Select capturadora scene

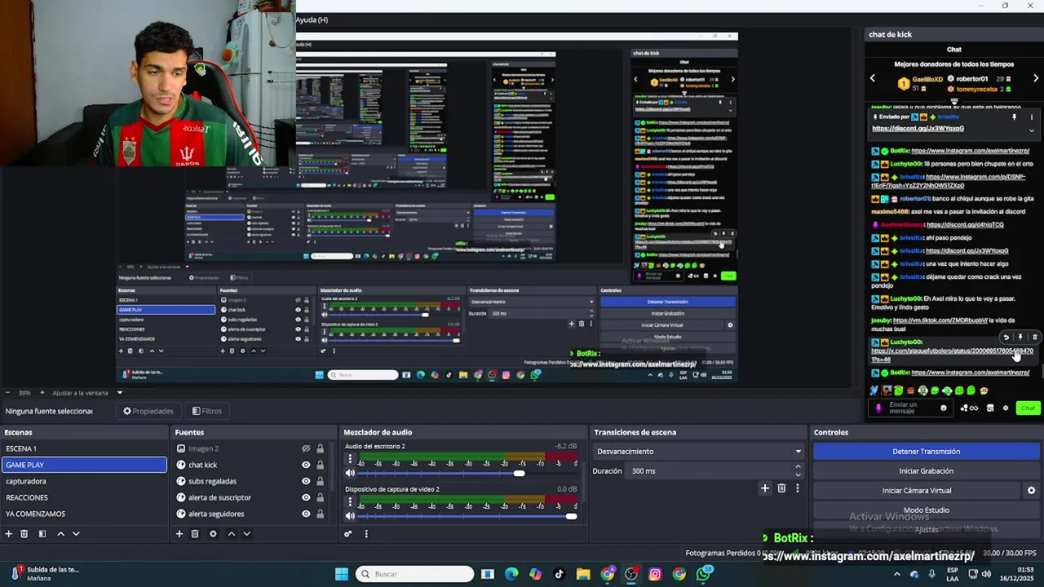pyautogui.click(x=84, y=481)
